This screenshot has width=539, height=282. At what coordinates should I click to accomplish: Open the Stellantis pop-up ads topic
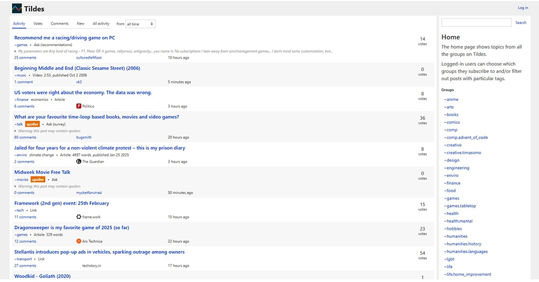[99, 252]
